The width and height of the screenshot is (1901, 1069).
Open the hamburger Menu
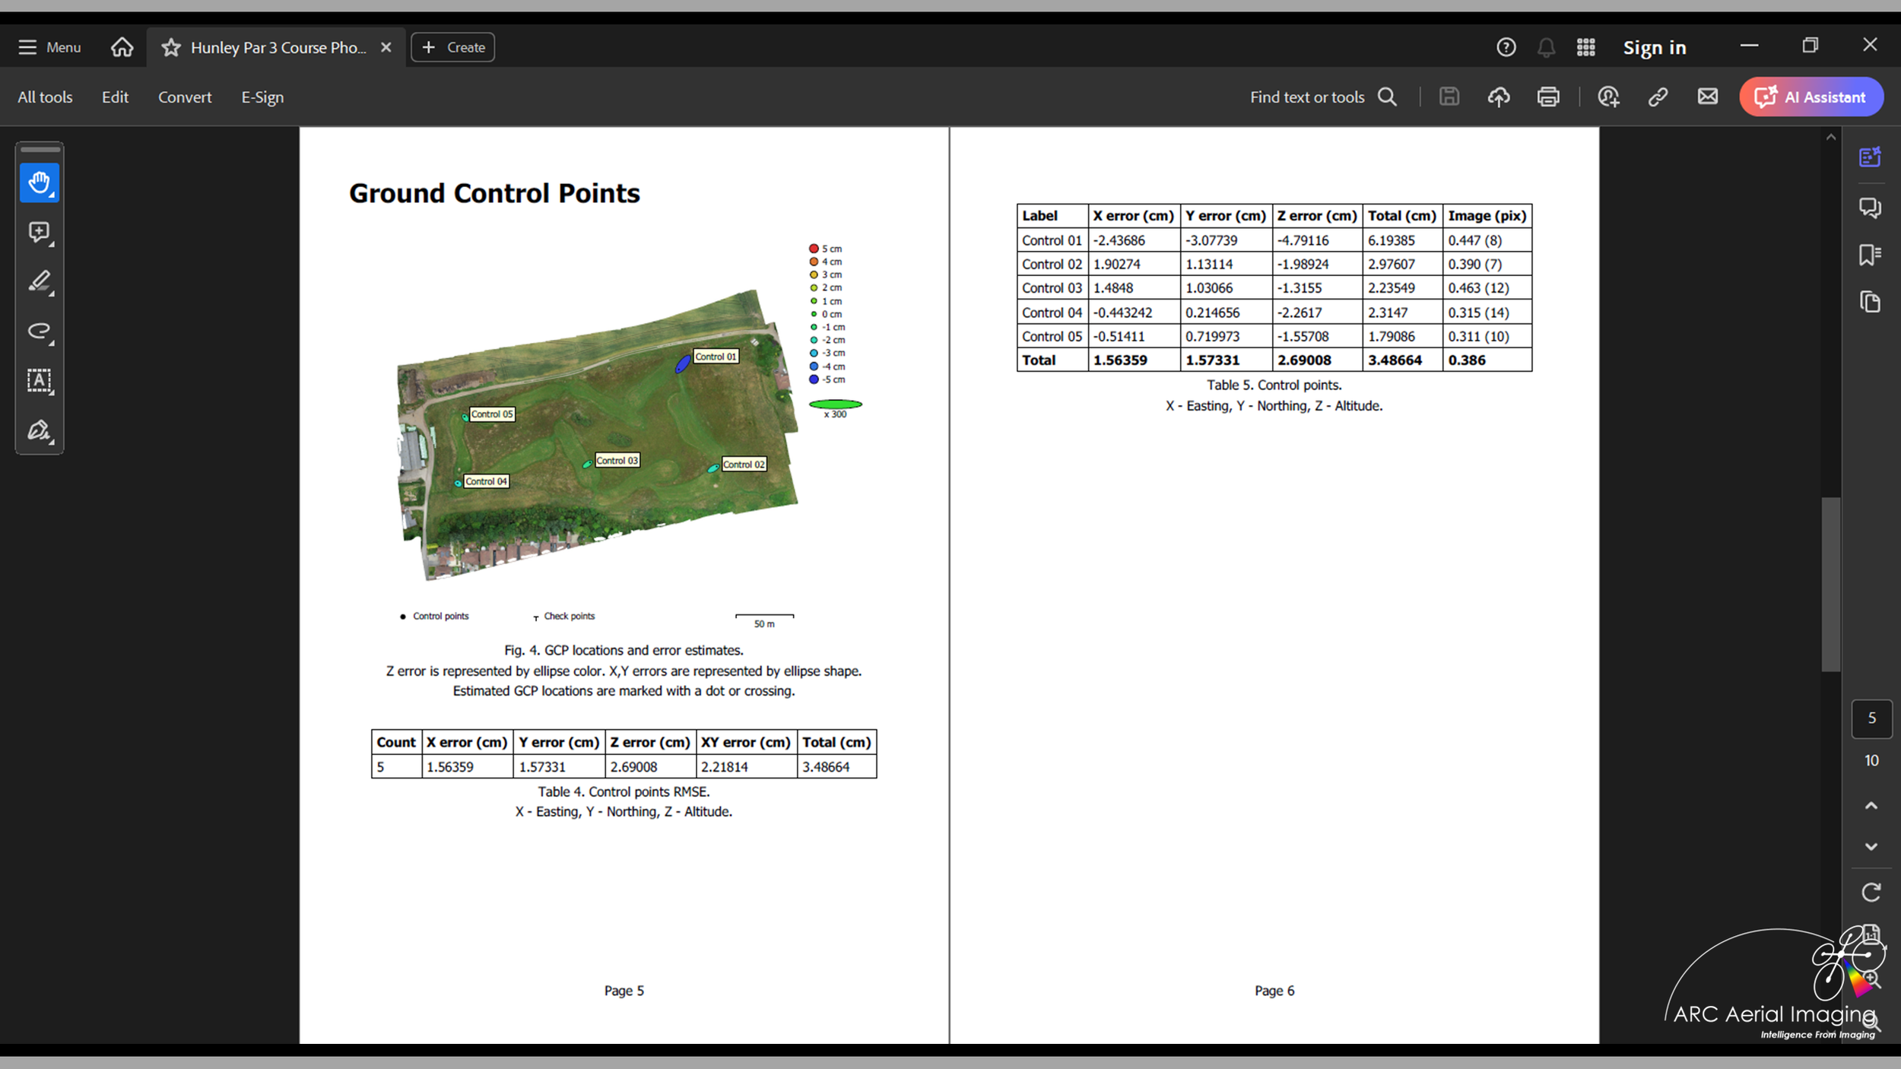[x=49, y=47]
